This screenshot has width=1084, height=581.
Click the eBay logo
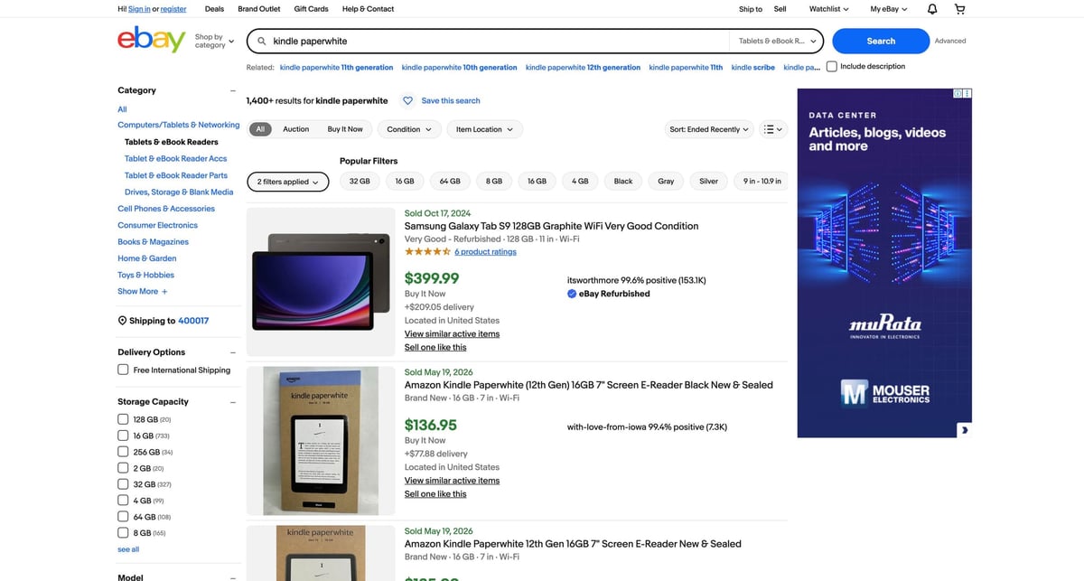tap(151, 40)
